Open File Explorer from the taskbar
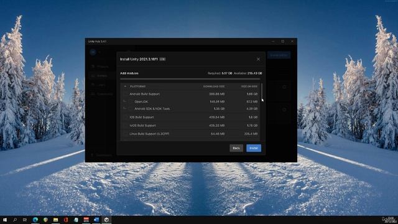This screenshot has width=398, height=224. tap(55, 220)
